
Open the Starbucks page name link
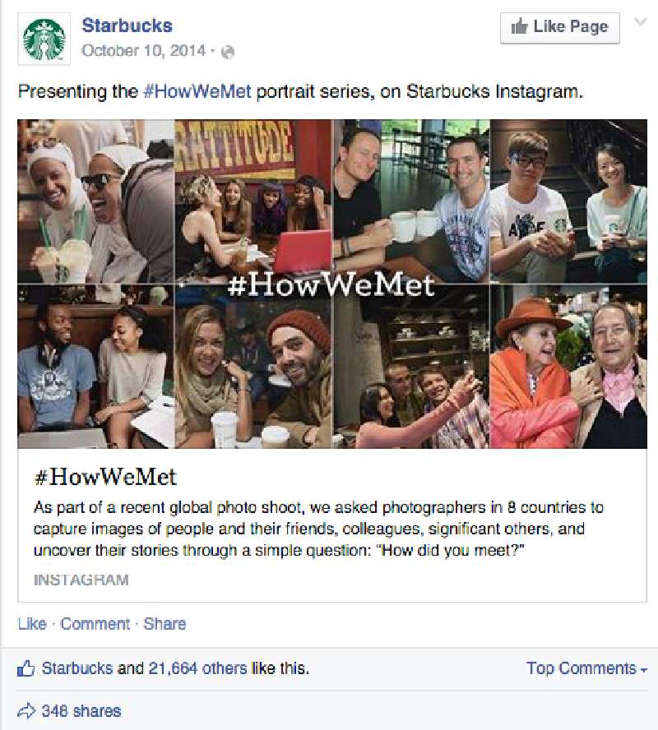127,25
